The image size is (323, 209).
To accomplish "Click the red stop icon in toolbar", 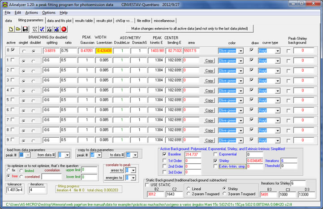I will [x=64, y=29].
